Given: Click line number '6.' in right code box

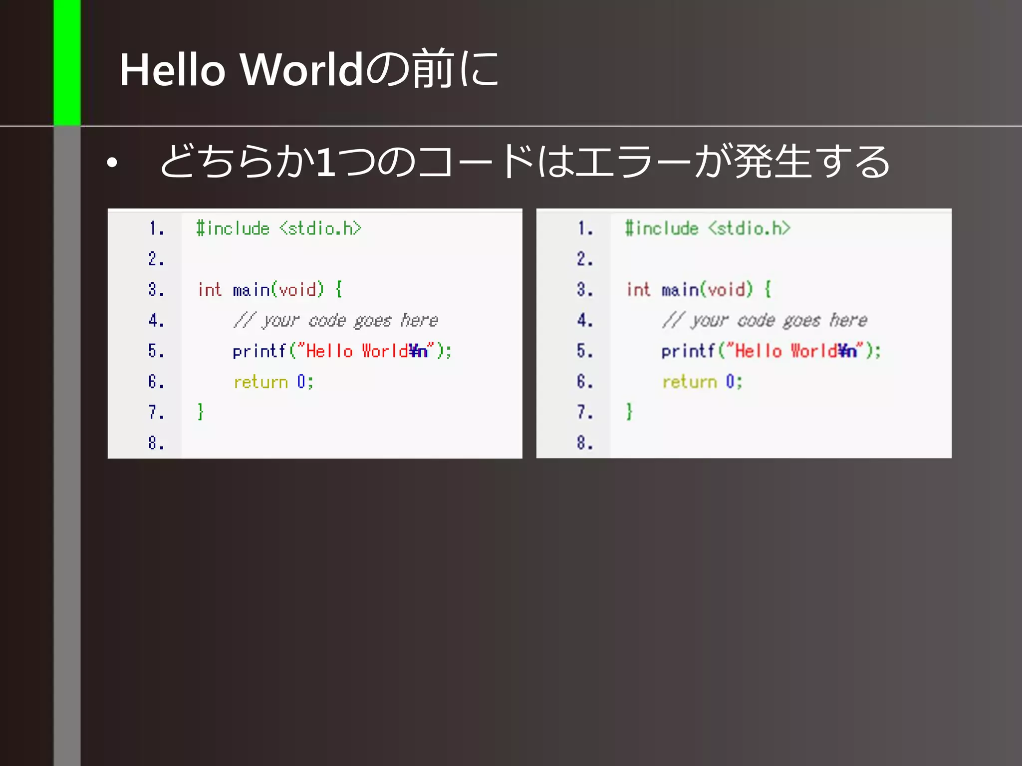Looking at the screenshot, I should point(585,382).
